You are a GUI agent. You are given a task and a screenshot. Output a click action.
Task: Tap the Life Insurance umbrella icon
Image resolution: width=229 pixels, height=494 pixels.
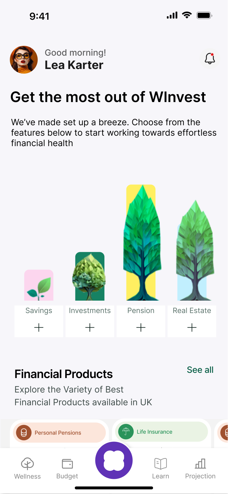pyautogui.click(x=126, y=432)
